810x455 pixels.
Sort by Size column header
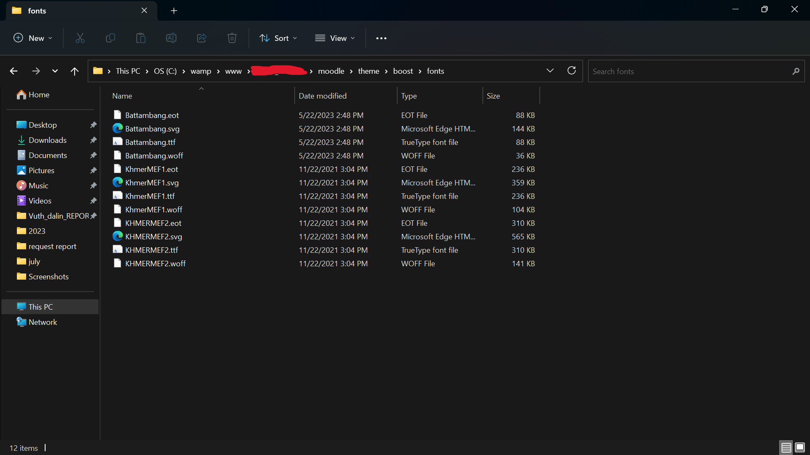tap(511, 96)
